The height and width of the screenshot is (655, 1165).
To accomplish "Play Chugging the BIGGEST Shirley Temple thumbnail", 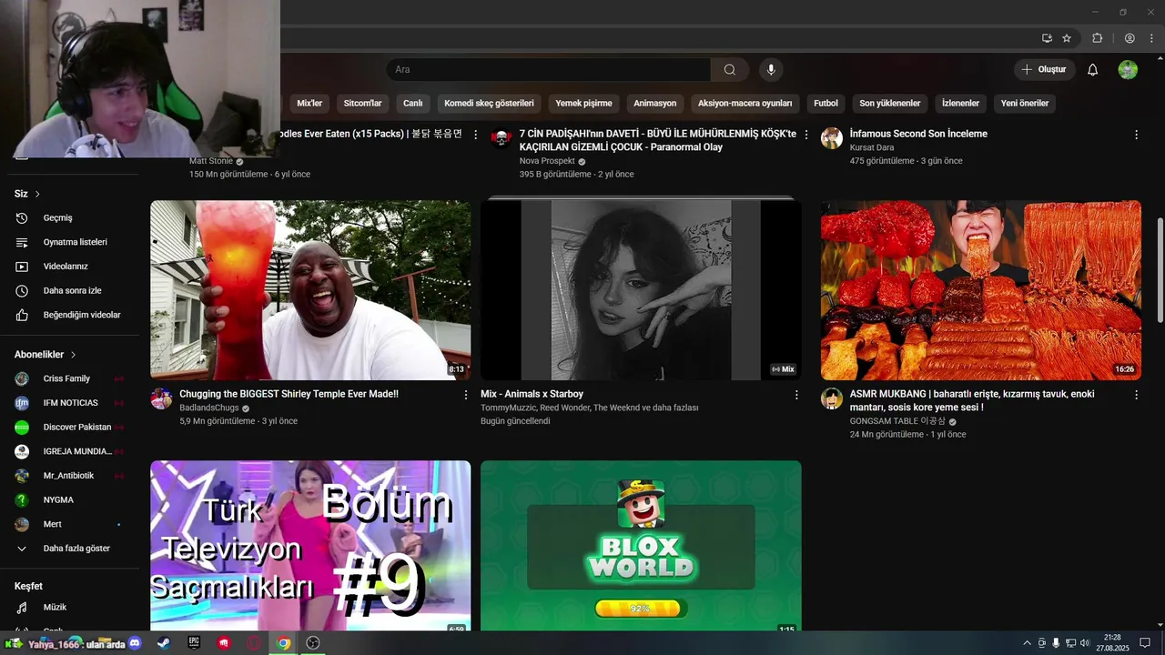I will (310, 290).
